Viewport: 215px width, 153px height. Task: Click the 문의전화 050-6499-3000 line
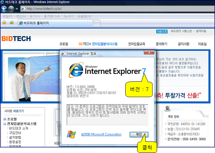(x=186, y=139)
